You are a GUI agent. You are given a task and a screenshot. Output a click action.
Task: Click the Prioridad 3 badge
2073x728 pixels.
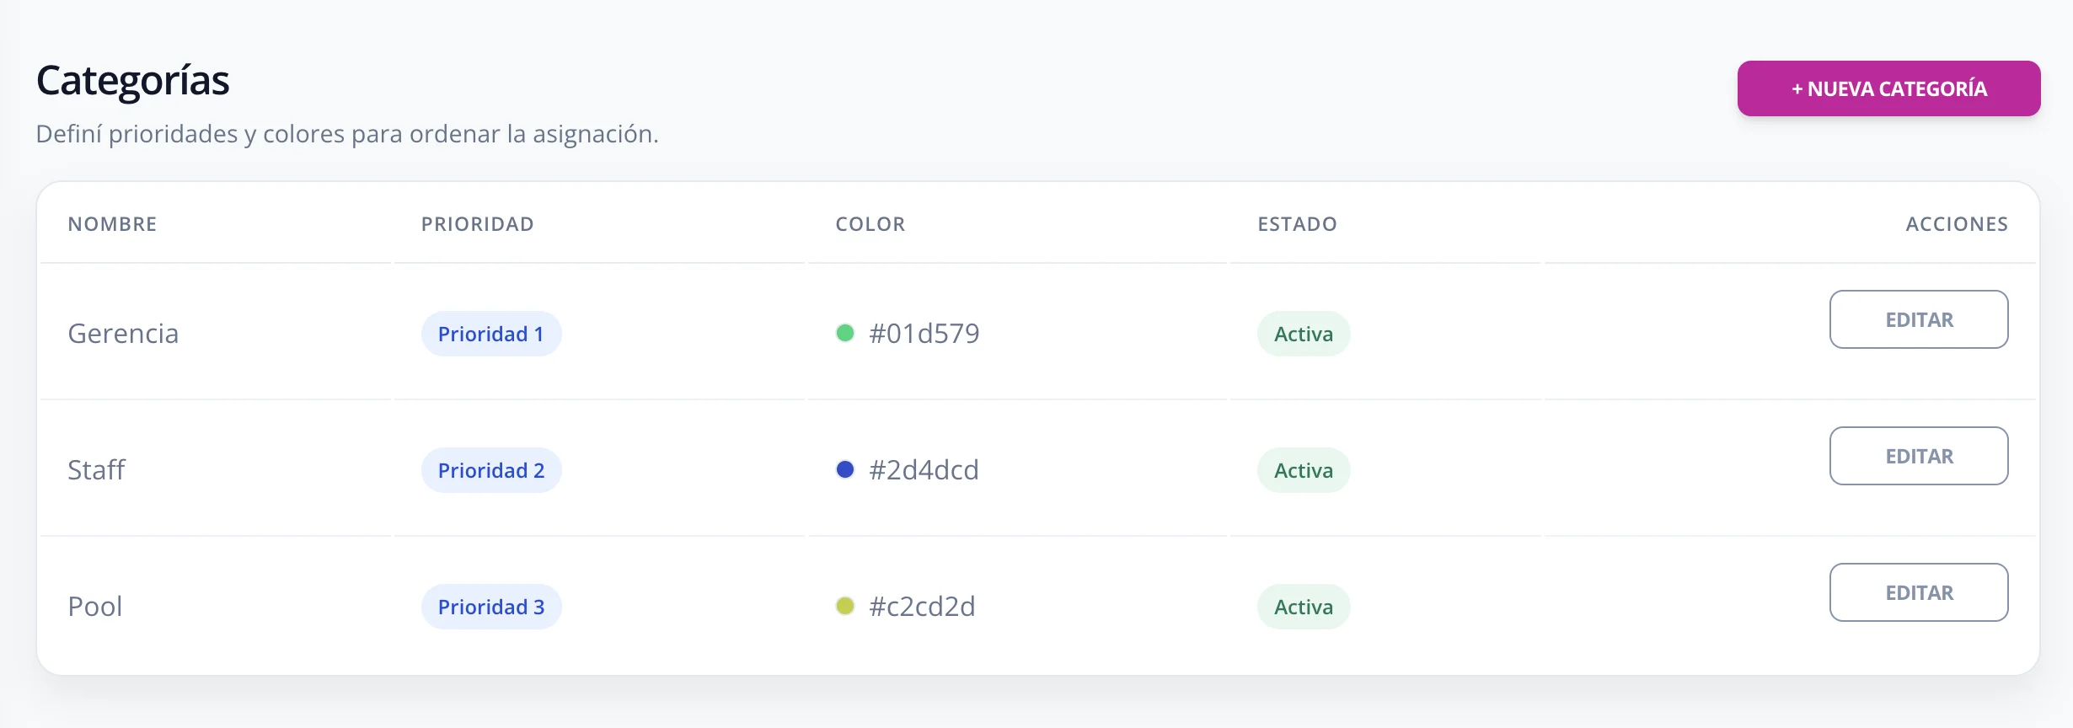(x=491, y=607)
